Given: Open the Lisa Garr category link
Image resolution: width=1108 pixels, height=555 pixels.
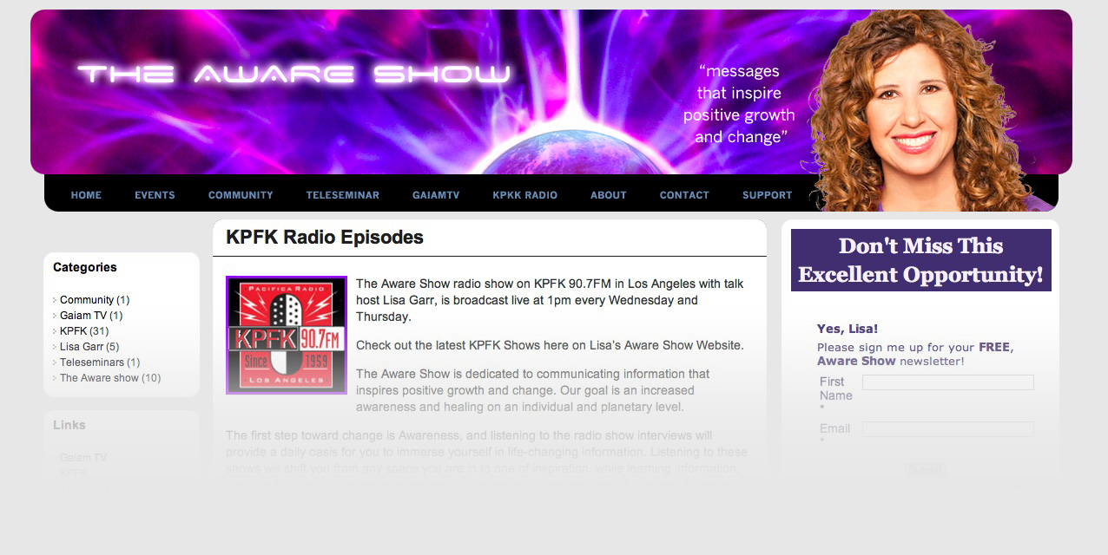Looking at the screenshot, I should [82, 347].
